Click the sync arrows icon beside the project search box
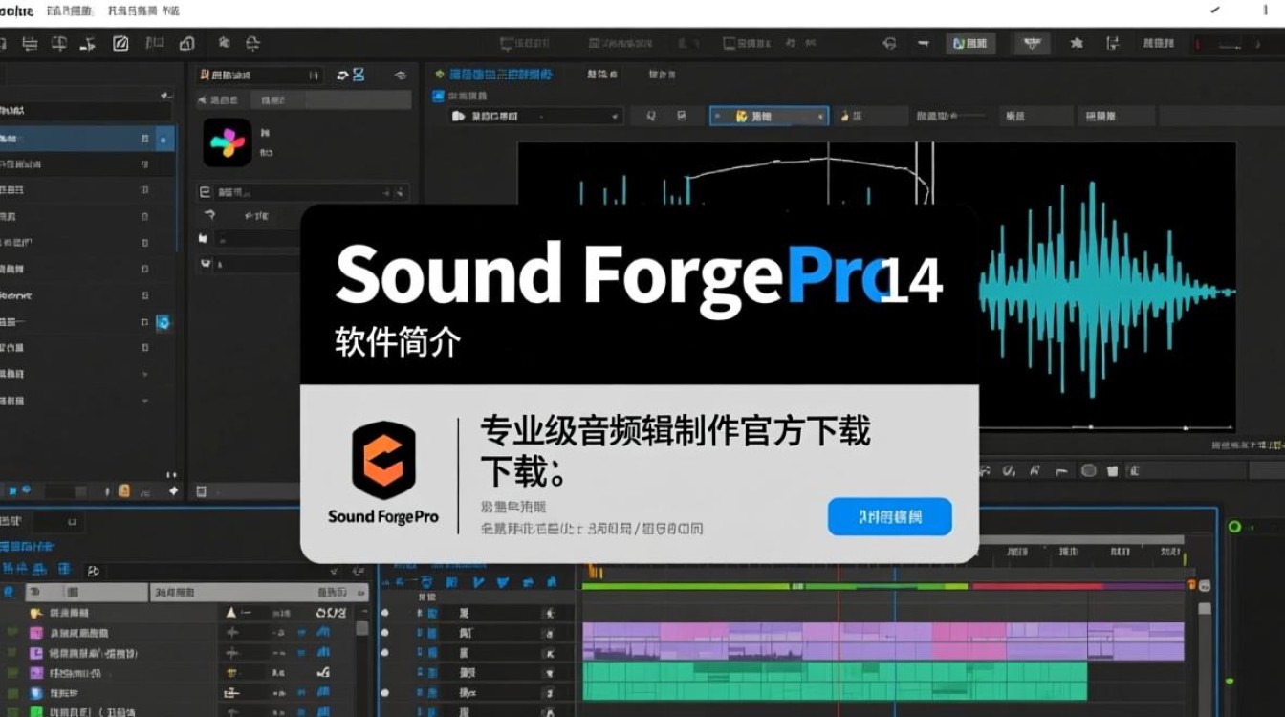1285x717 pixels. (344, 75)
